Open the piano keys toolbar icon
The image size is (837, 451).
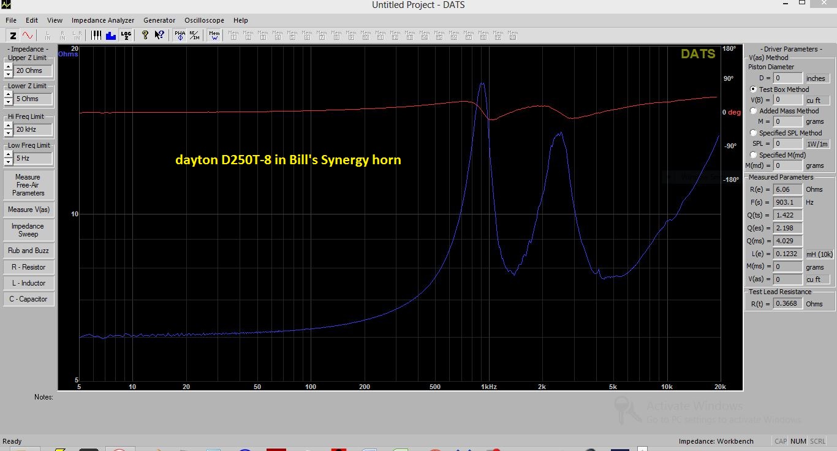point(97,35)
